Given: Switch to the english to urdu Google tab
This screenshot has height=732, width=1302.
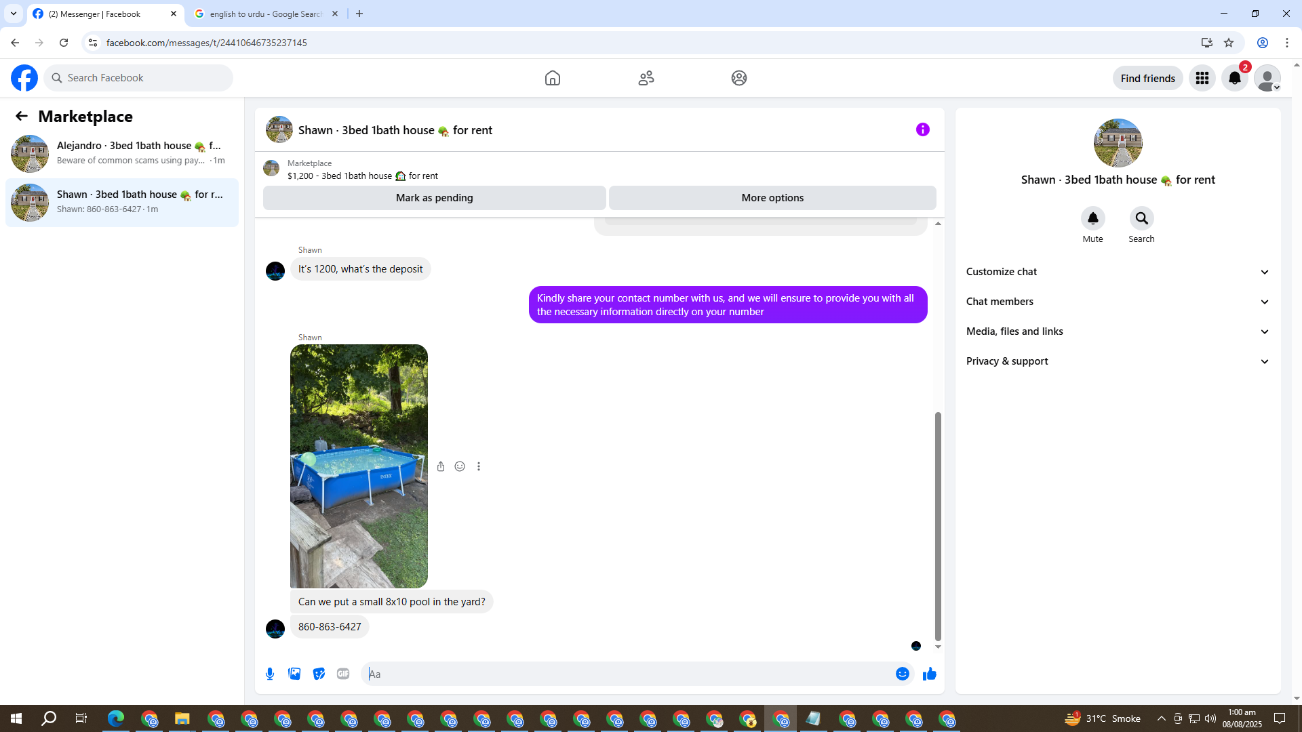Looking at the screenshot, I should [265, 14].
